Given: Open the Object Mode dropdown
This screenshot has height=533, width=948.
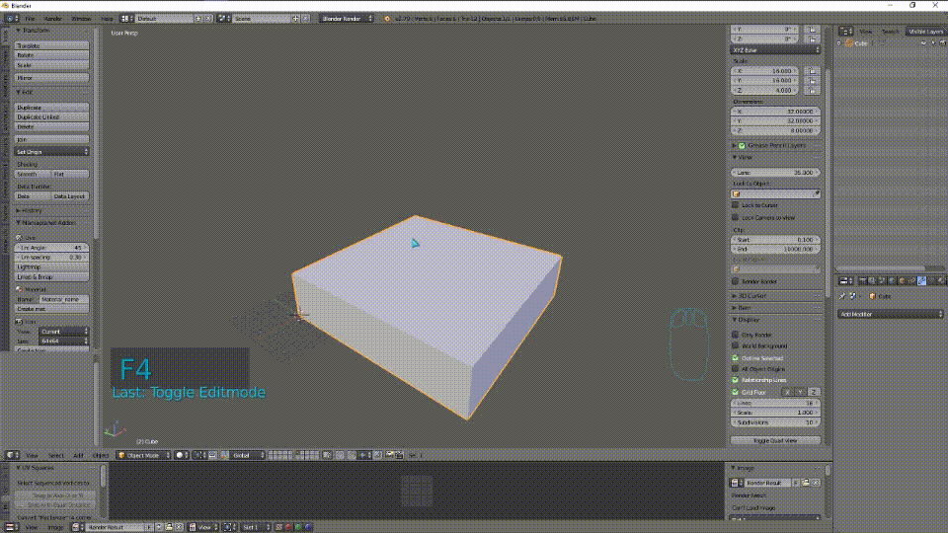Looking at the screenshot, I should point(143,455).
